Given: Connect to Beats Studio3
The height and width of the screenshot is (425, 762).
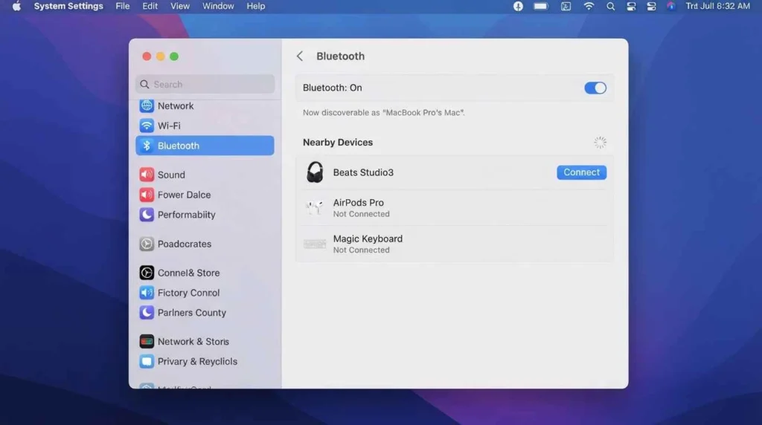Looking at the screenshot, I should click(581, 172).
